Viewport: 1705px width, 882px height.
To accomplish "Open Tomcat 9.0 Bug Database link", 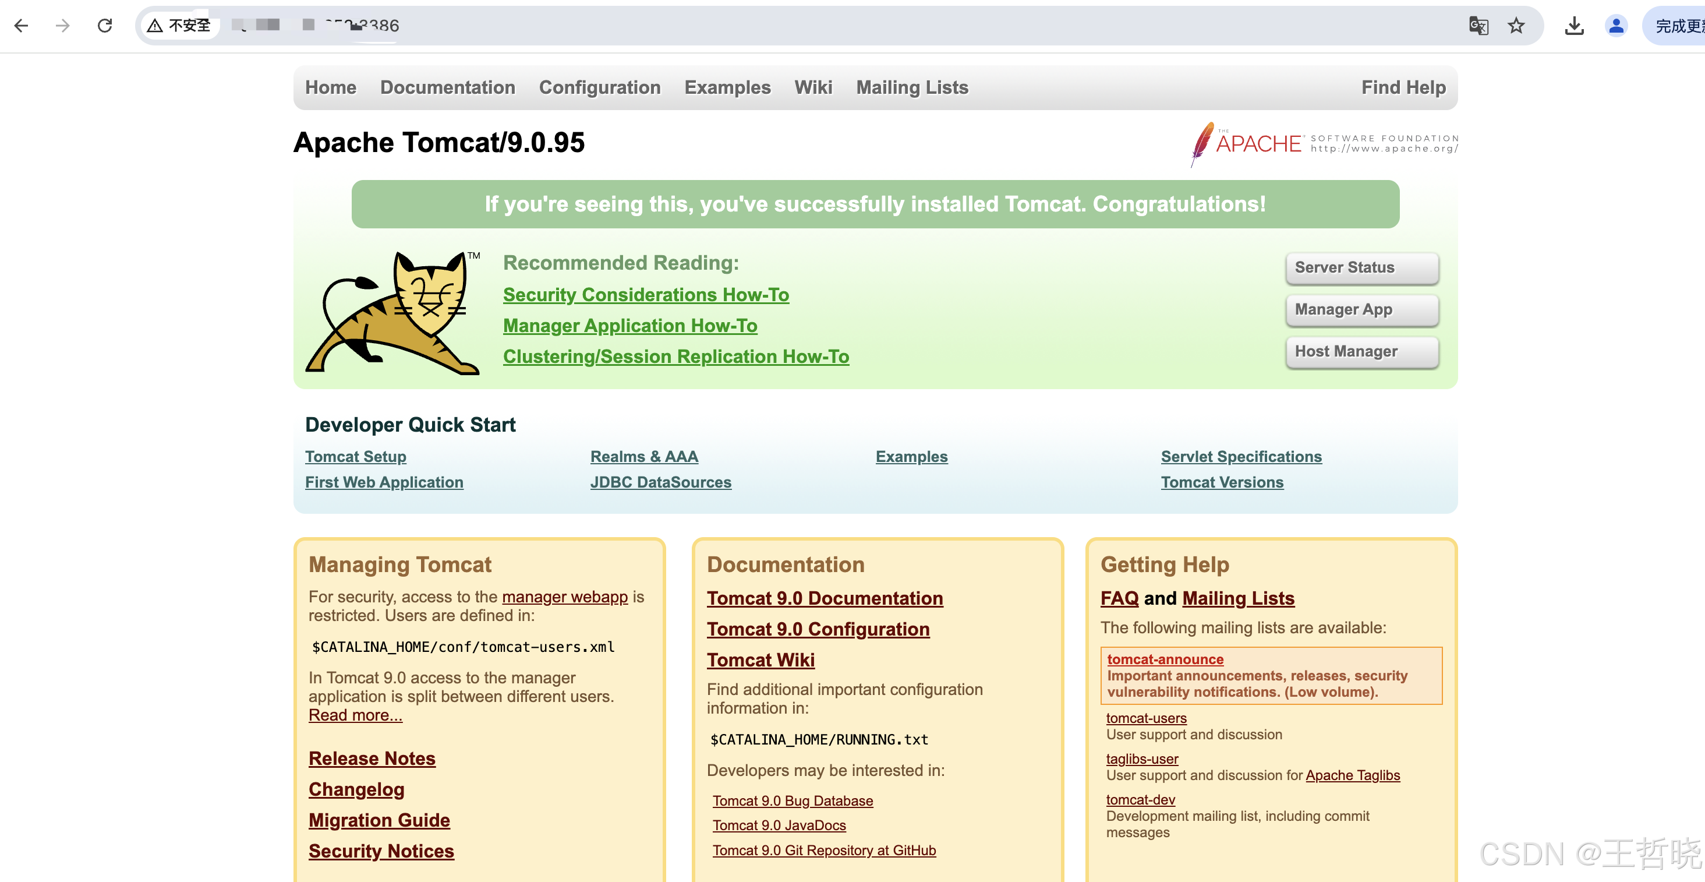I will click(x=793, y=801).
